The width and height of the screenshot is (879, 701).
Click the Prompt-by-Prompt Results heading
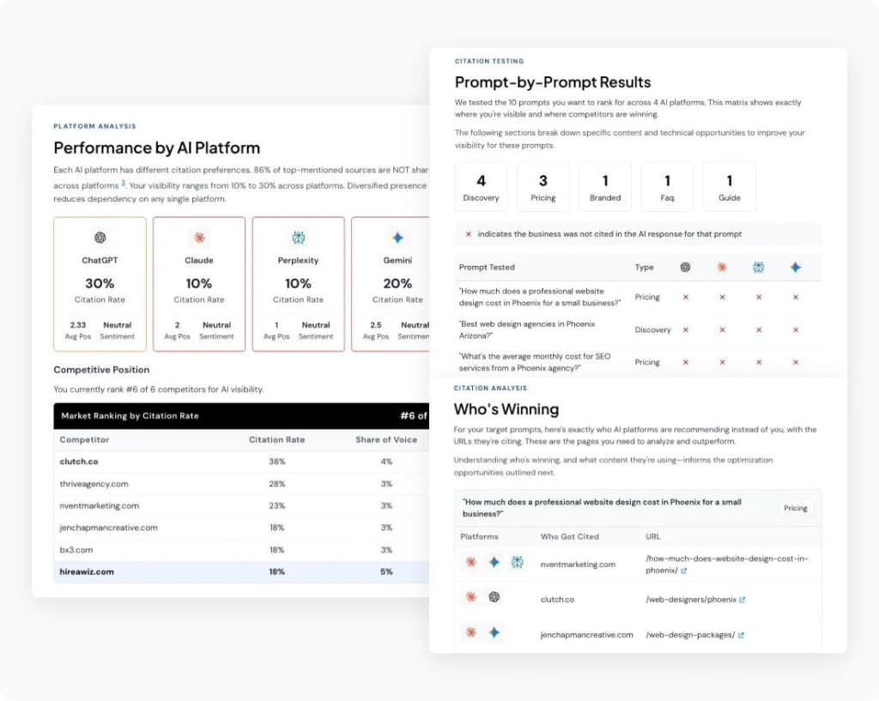tap(553, 82)
